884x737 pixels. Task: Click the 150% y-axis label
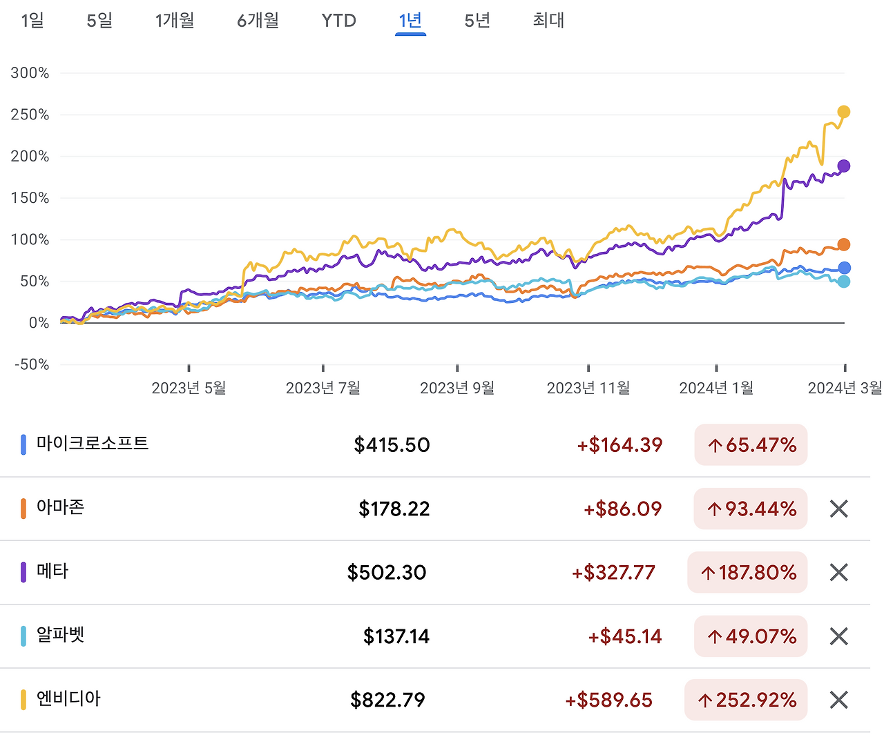click(30, 198)
